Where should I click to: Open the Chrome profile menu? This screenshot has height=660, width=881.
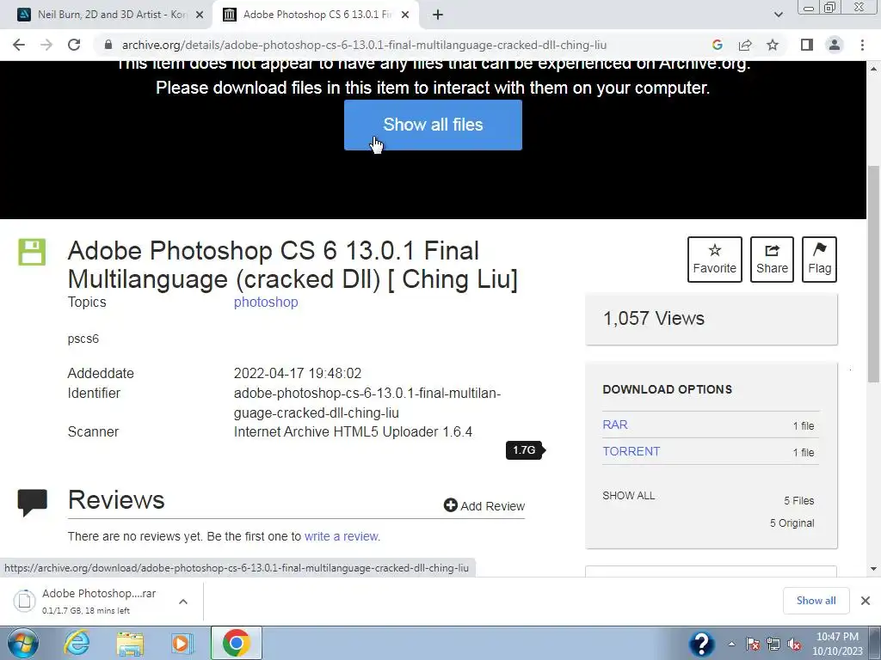[x=835, y=45]
